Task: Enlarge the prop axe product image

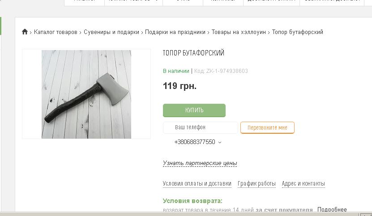Action: [x=86, y=94]
